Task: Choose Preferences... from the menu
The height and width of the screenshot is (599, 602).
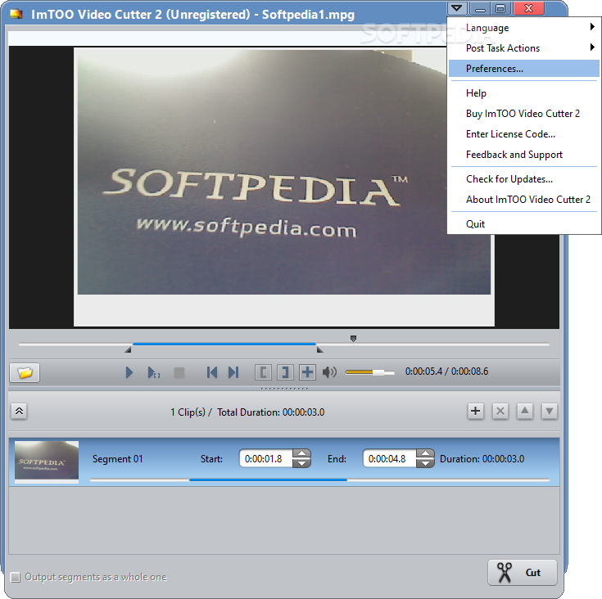Action: (x=524, y=69)
